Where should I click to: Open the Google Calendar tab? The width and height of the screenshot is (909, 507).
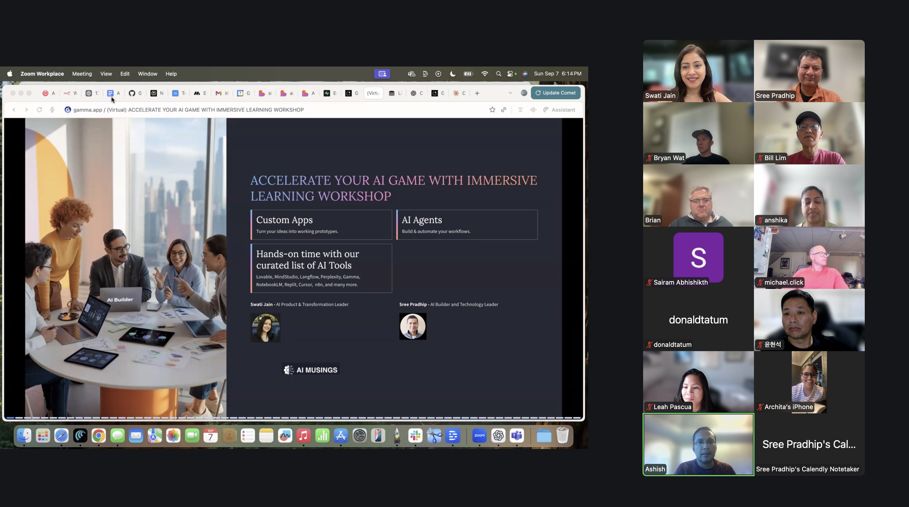pyautogui.click(x=244, y=93)
